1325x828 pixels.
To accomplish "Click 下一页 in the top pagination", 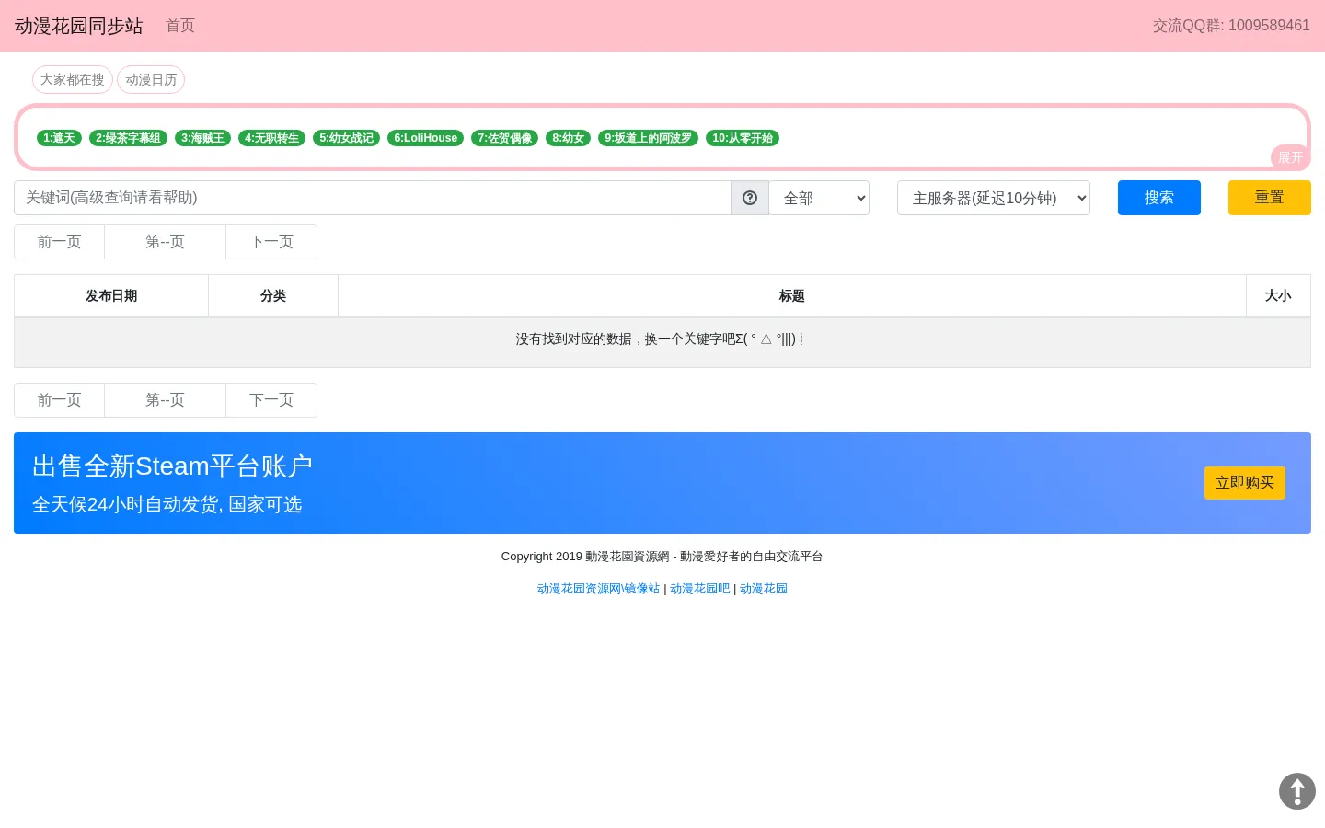I will 271,242.
